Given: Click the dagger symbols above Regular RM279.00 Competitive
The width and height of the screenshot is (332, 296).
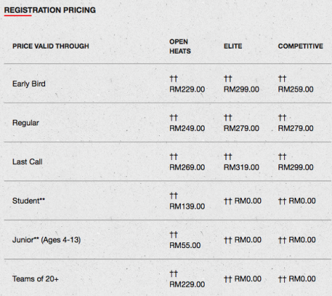Looking at the screenshot, I should coord(282,118).
